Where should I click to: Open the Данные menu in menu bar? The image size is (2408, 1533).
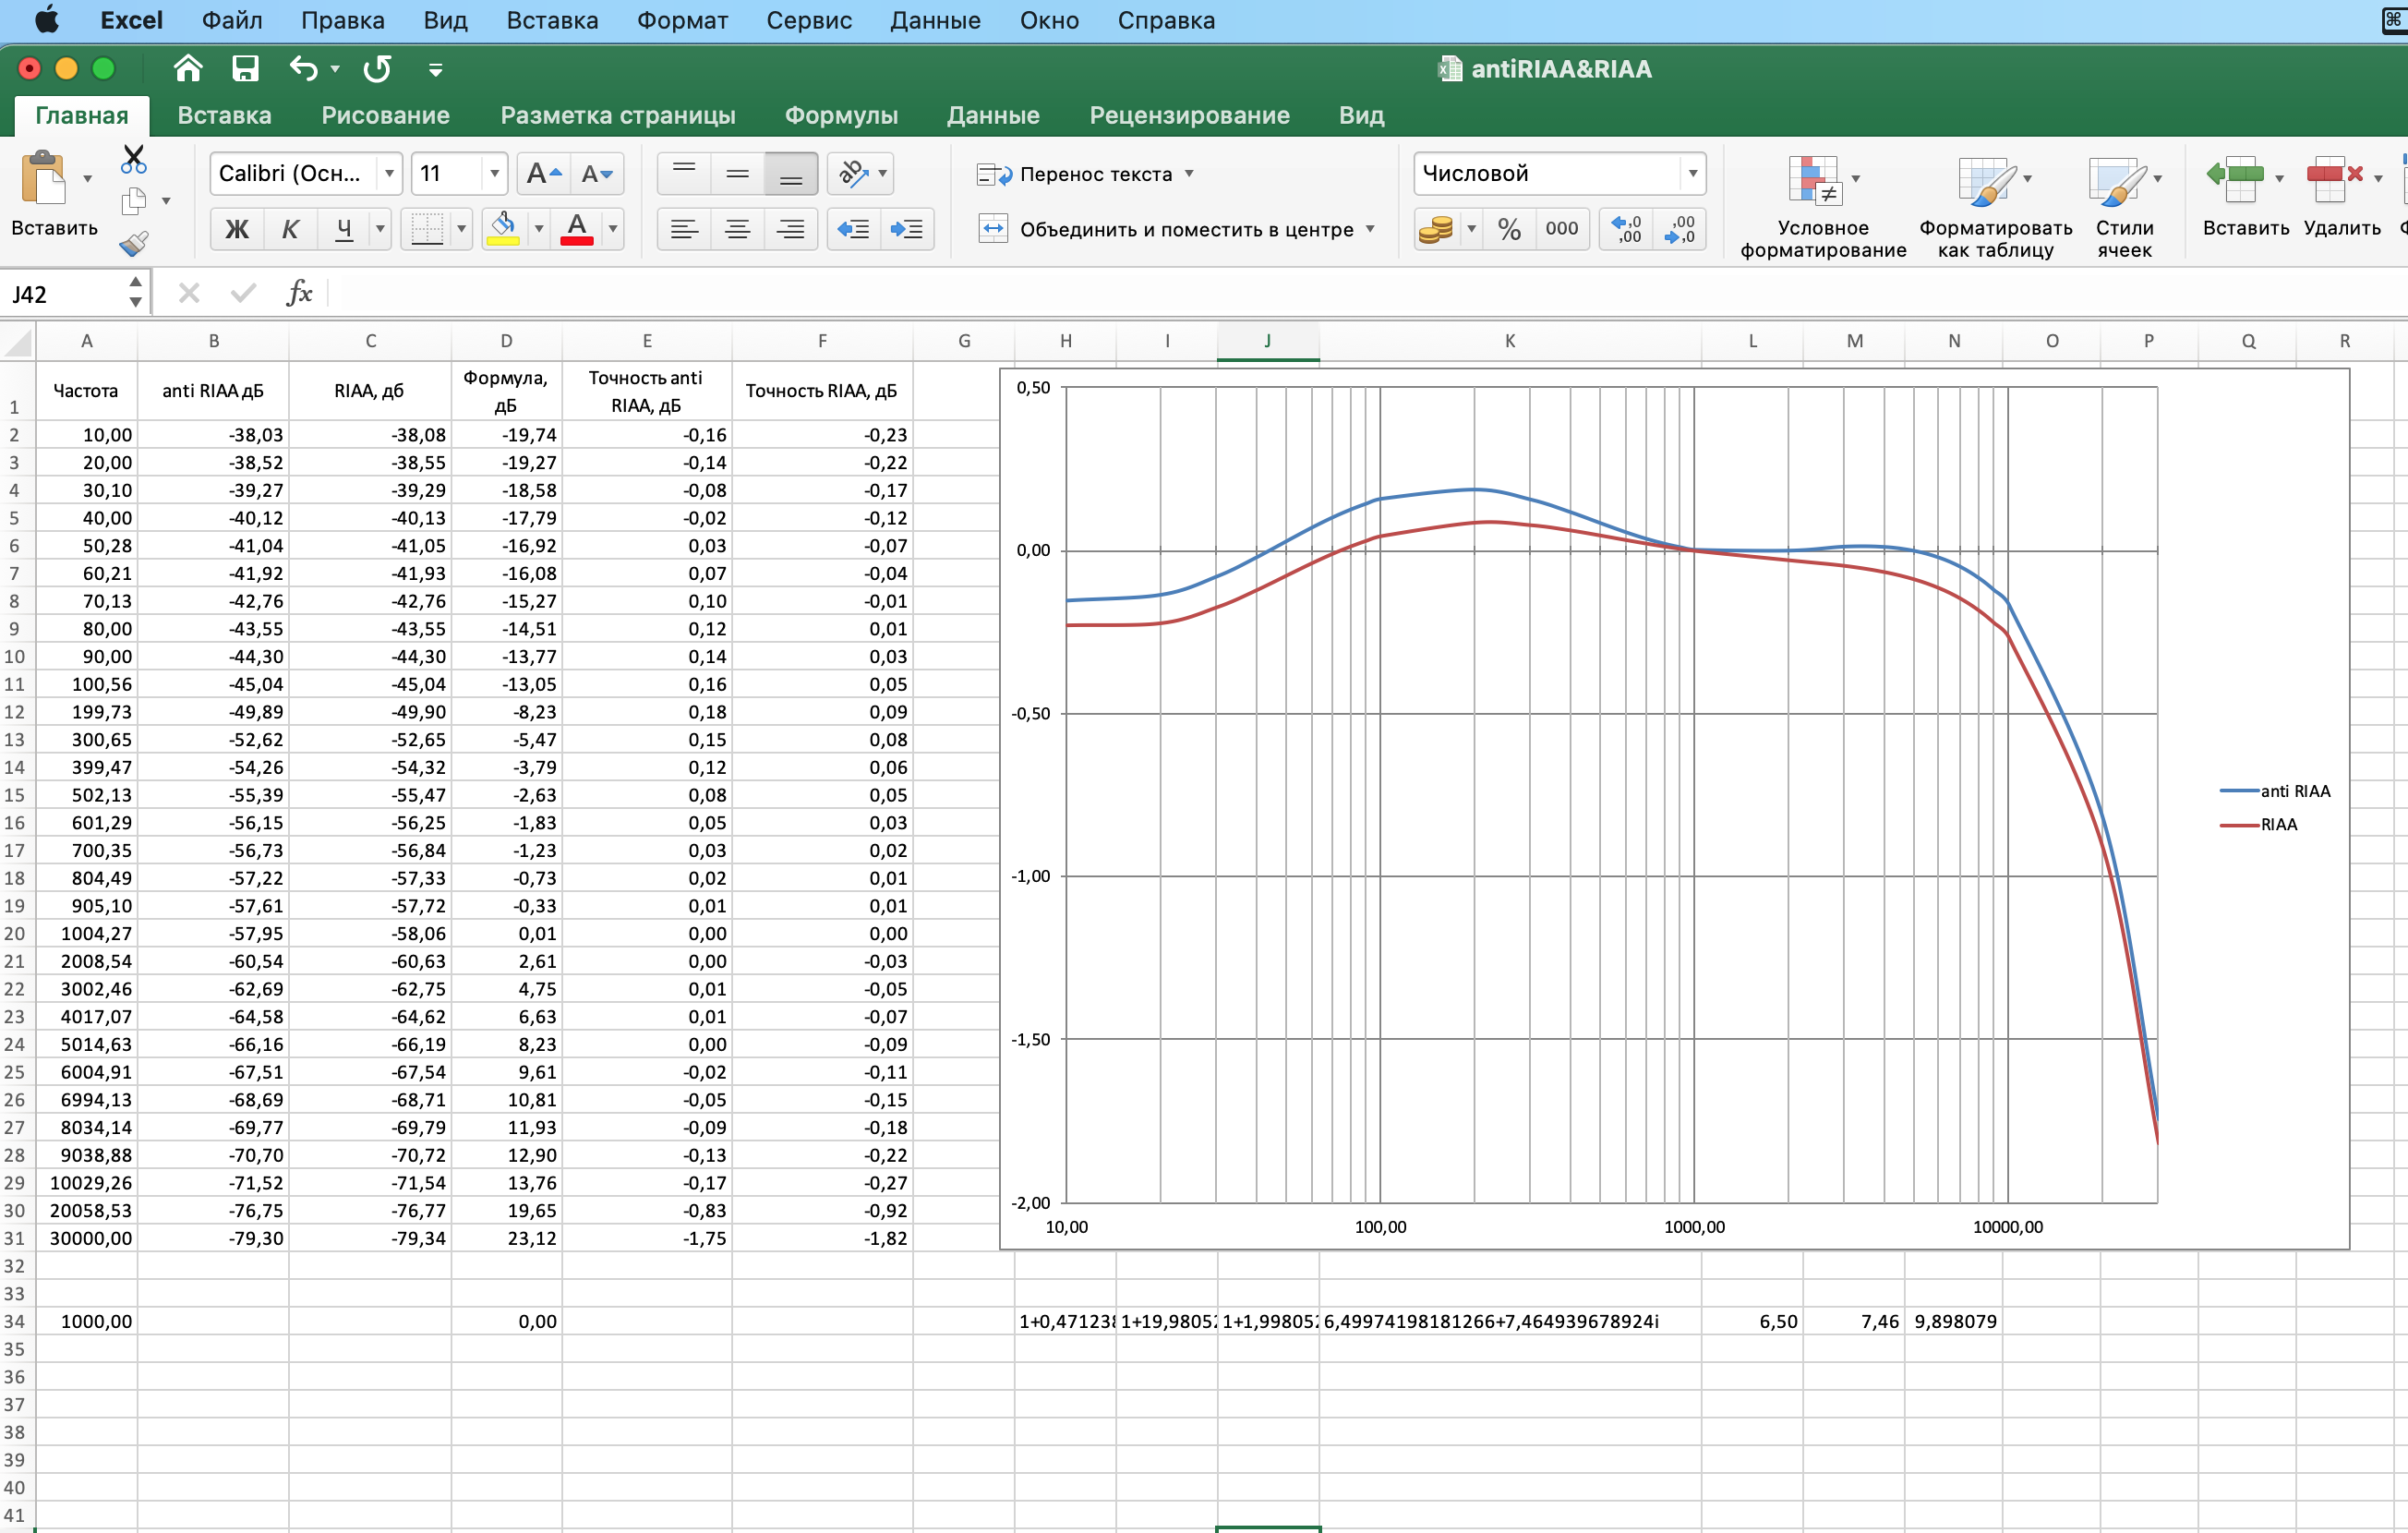(x=935, y=20)
